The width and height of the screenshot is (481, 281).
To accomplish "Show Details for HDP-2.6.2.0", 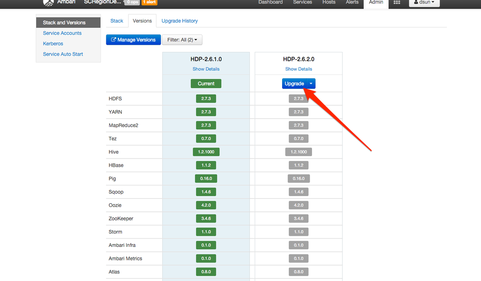I will pos(299,69).
